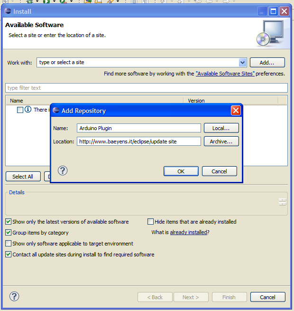Click the help icon in Add Repository dialog
This screenshot has width=294, height=311.
(x=63, y=171)
